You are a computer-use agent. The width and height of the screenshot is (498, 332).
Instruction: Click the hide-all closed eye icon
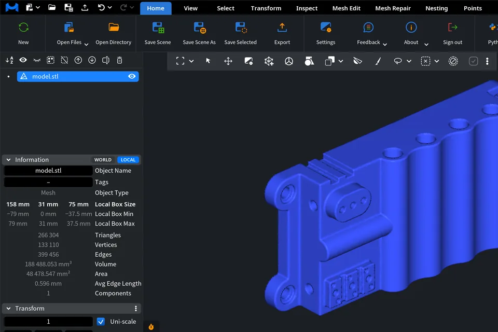(37, 60)
